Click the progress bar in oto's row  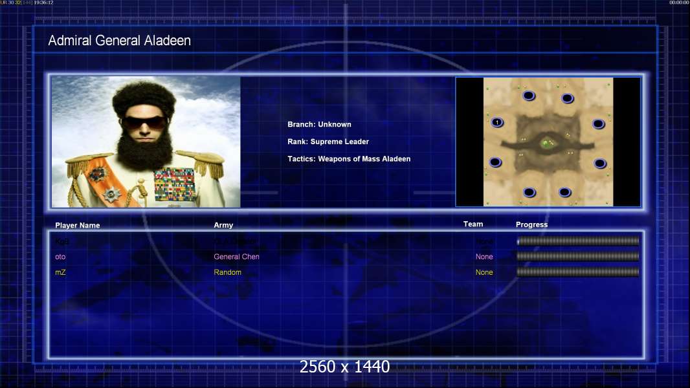click(x=578, y=256)
